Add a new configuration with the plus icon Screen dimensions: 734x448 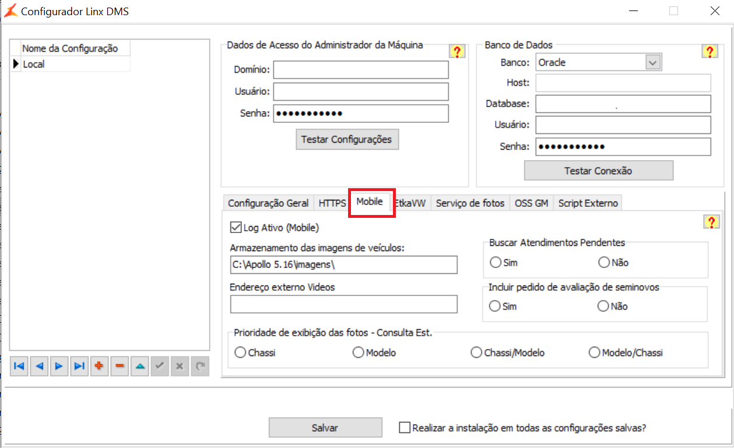coord(100,366)
